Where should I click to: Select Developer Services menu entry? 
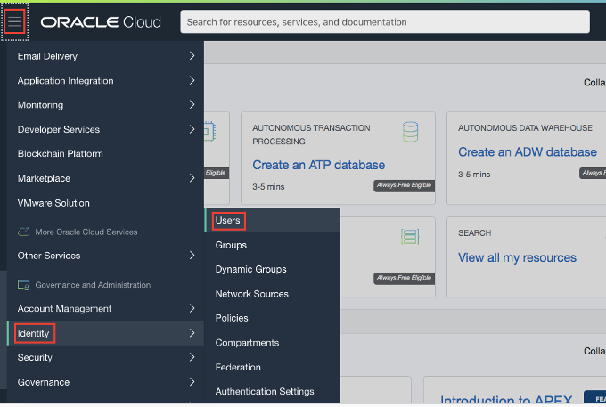coord(59,129)
